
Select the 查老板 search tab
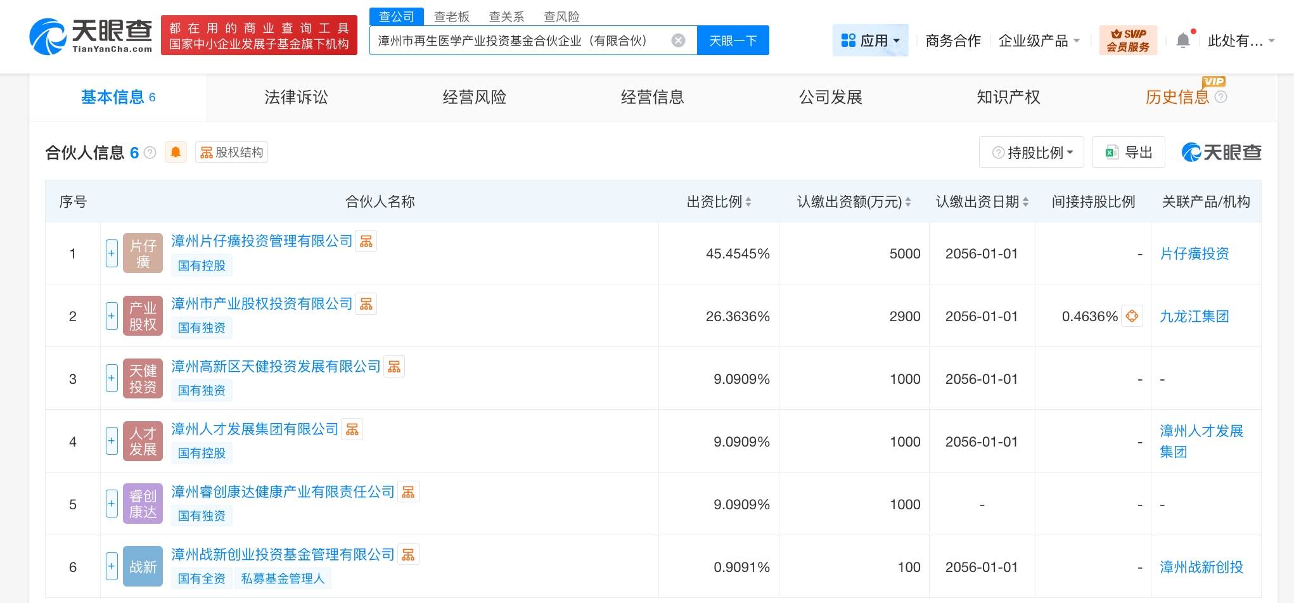click(451, 16)
